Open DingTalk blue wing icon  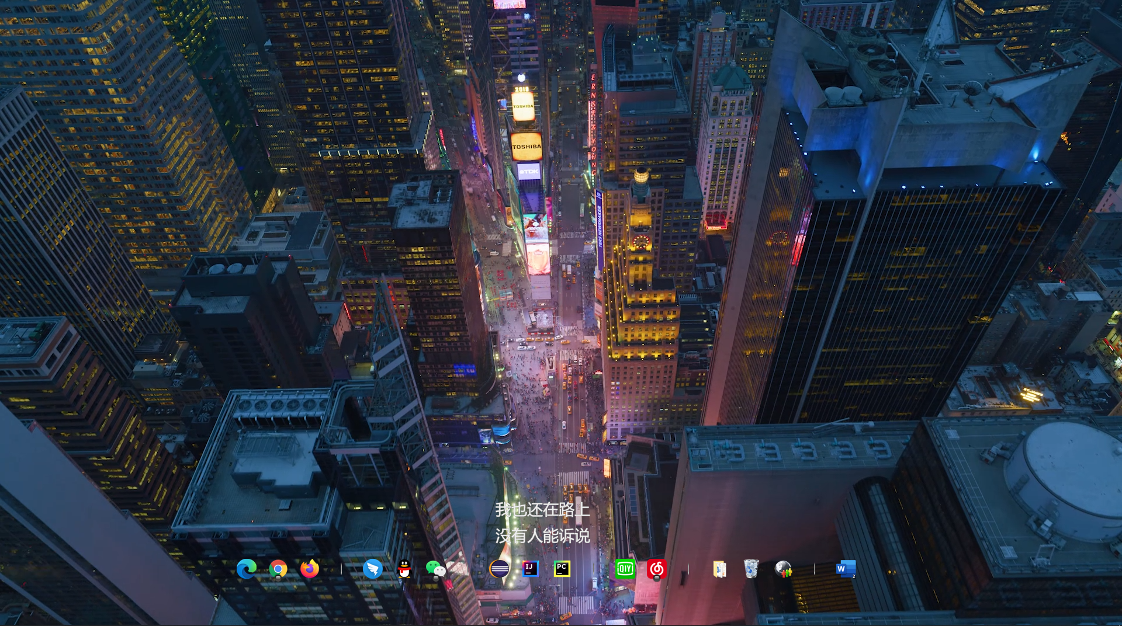pos(373,568)
